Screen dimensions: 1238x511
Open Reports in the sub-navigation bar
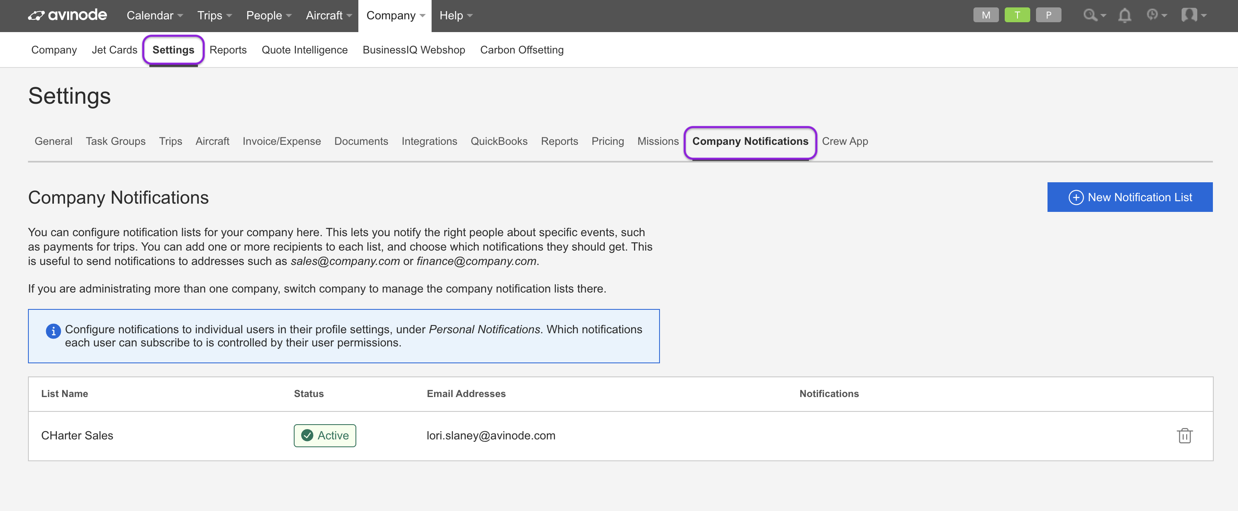coord(228,50)
